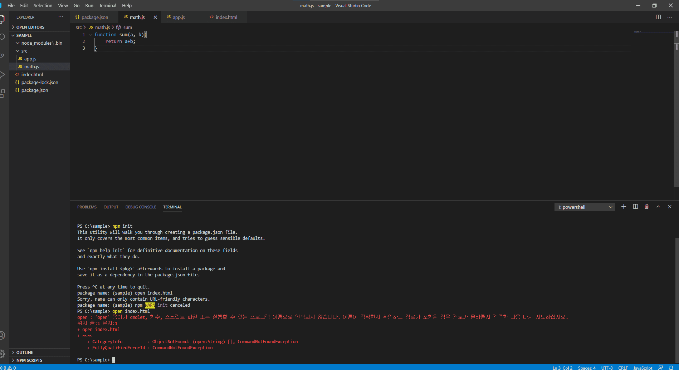Click the terminal vertical scrollbar
This screenshot has width=679, height=370.
click(677, 300)
